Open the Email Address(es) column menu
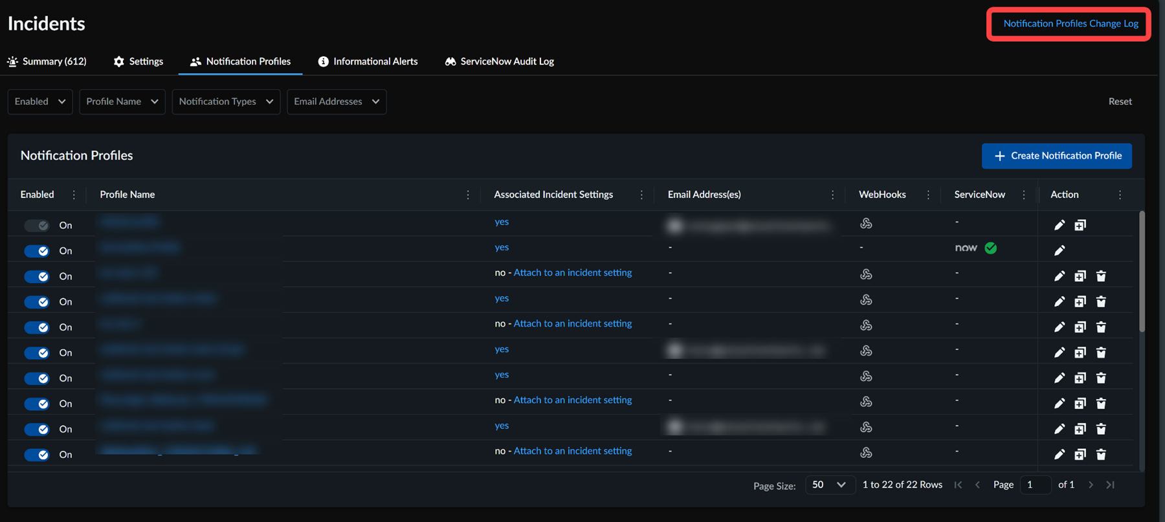The width and height of the screenshot is (1165, 522). pyautogui.click(x=832, y=195)
